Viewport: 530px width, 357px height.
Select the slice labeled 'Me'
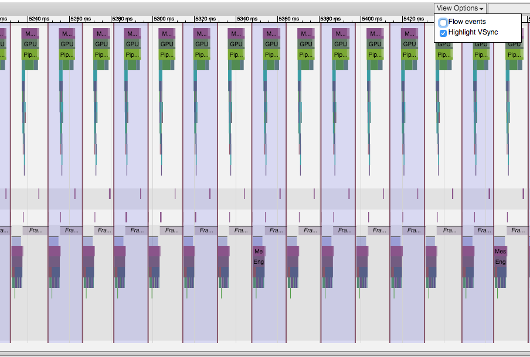click(259, 251)
